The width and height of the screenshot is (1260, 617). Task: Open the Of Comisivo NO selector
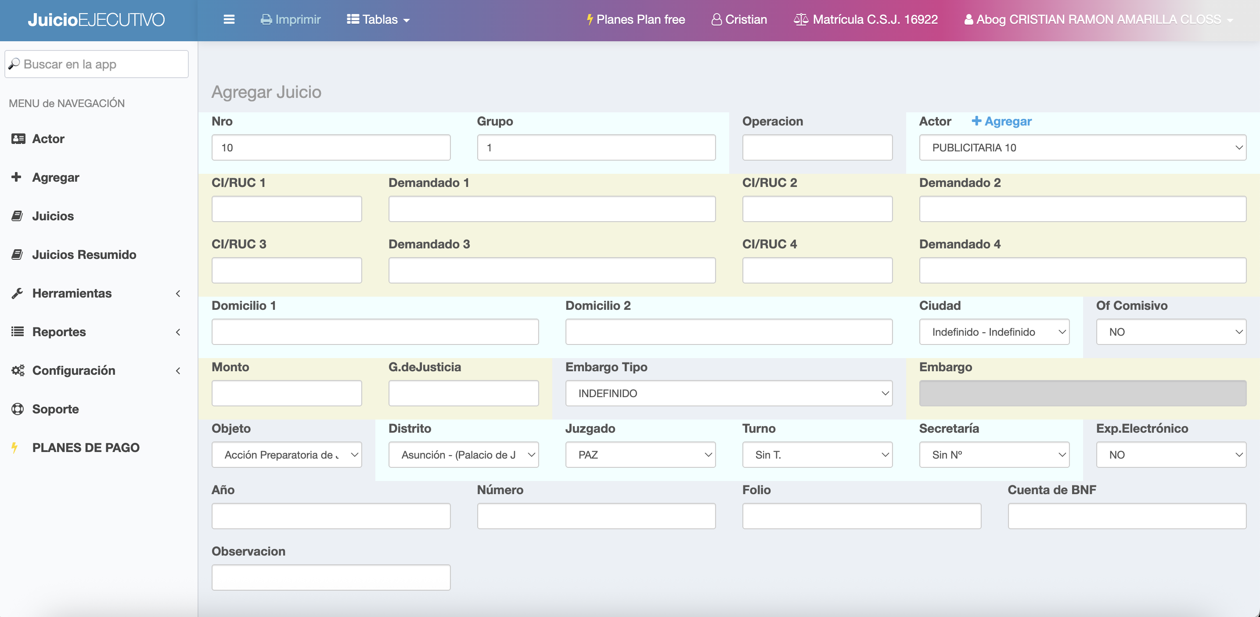1170,332
